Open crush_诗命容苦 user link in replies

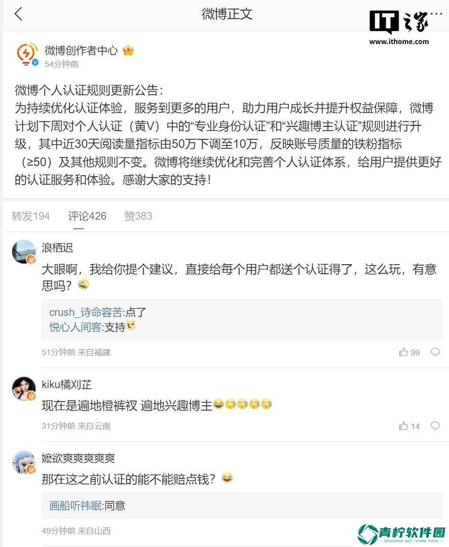click(x=86, y=312)
